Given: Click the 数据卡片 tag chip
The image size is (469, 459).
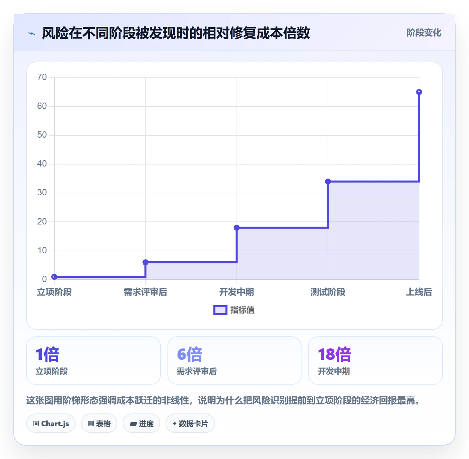Looking at the screenshot, I should (x=190, y=423).
